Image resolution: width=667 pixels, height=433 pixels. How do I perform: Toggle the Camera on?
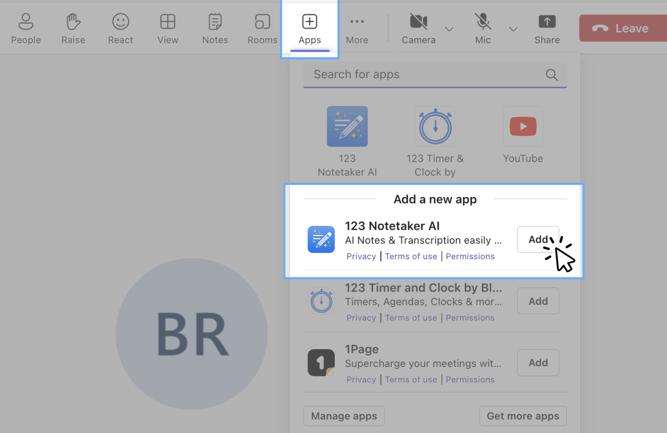pyautogui.click(x=419, y=29)
